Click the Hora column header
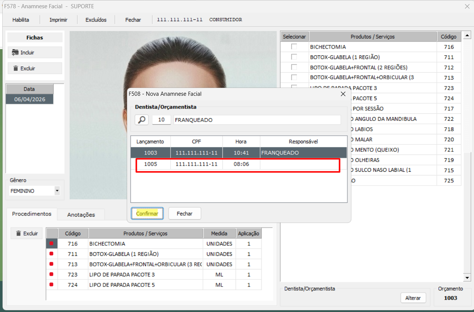Viewport: 474px width, 312px height. (241, 141)
